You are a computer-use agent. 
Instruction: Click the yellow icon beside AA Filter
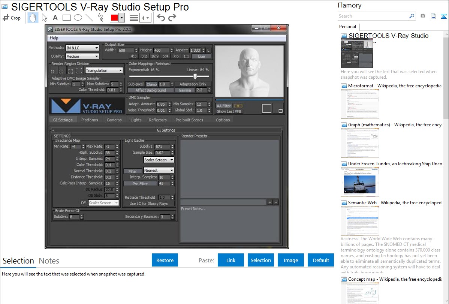tap(238, 106)
